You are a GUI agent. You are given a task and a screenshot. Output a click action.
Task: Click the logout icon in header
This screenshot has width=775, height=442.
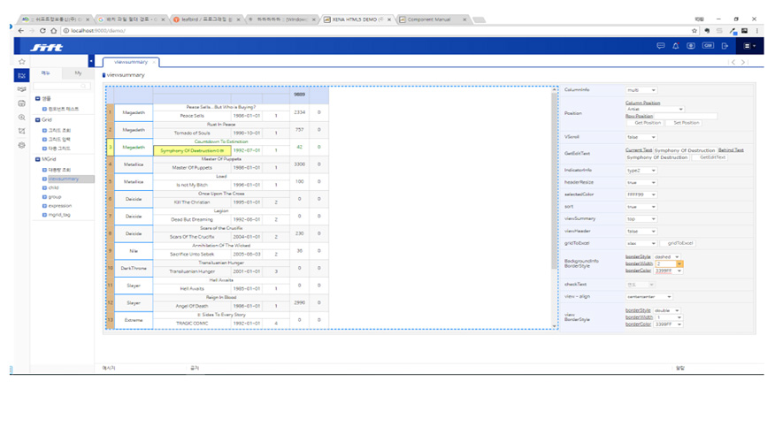pos(725,46)
